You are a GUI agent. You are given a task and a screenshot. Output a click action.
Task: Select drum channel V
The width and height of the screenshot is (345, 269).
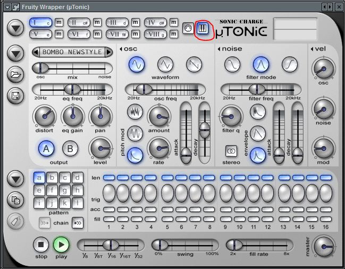[40, 35]
